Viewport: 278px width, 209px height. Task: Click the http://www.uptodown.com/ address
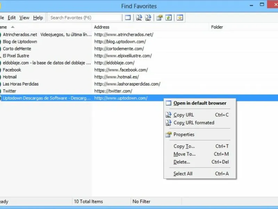tap(121, 98)
